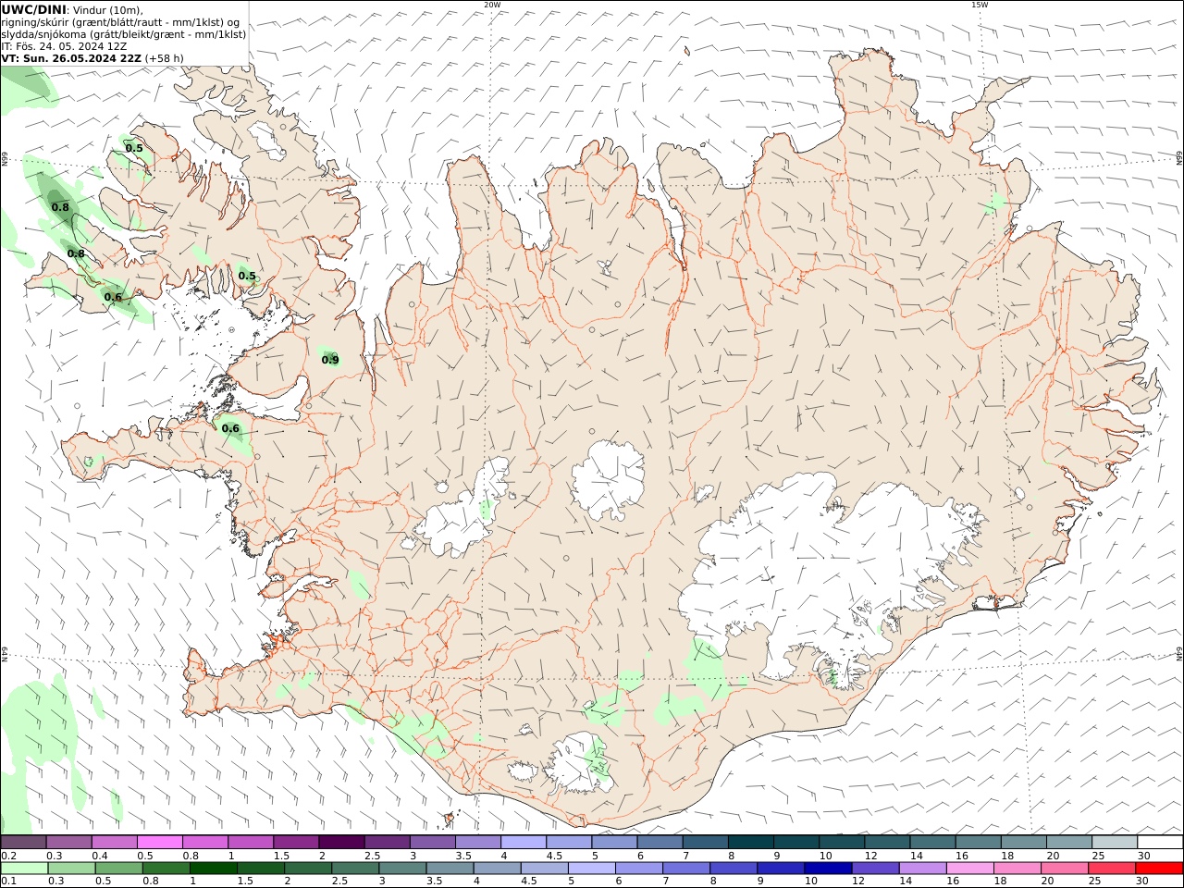Viewport: 1184px width, 888px height.
Task: Click the 'Vindur (10m)' header text
Action: [108, 10]
